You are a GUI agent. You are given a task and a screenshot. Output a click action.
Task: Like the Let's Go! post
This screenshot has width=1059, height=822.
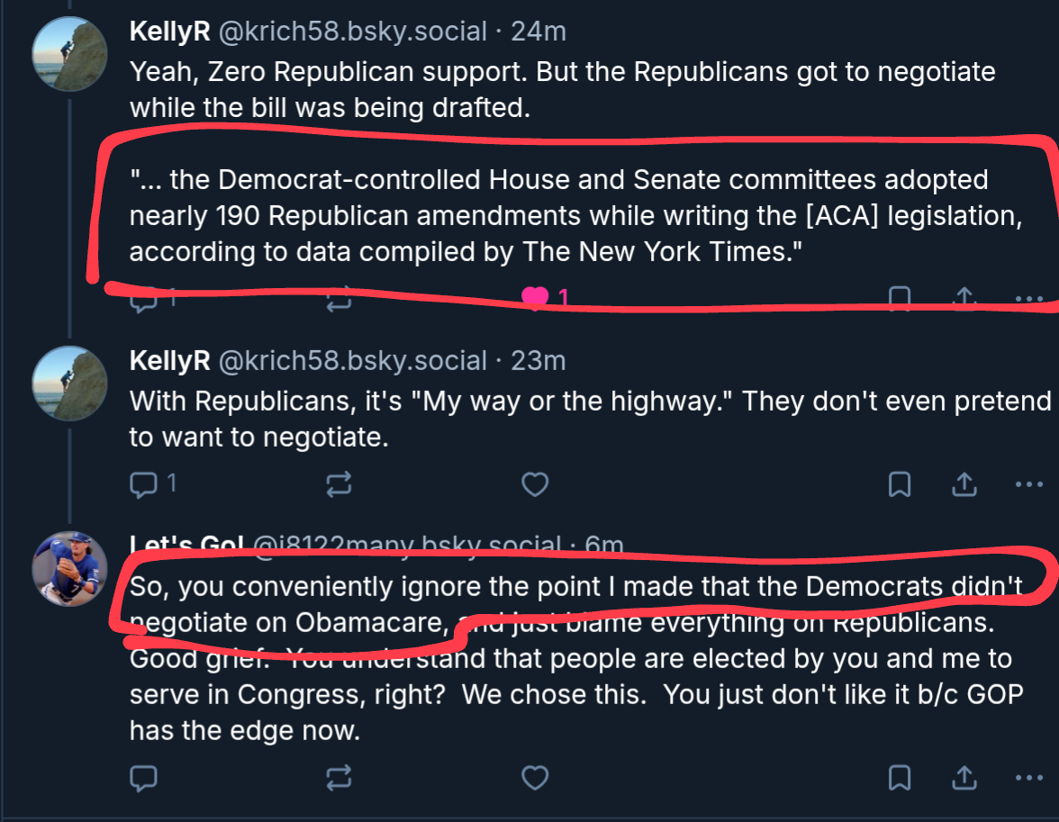(x=535, y=777)
